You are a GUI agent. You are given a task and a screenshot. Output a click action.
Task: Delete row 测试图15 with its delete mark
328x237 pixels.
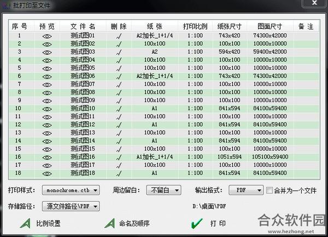click(x=119, y=150)
